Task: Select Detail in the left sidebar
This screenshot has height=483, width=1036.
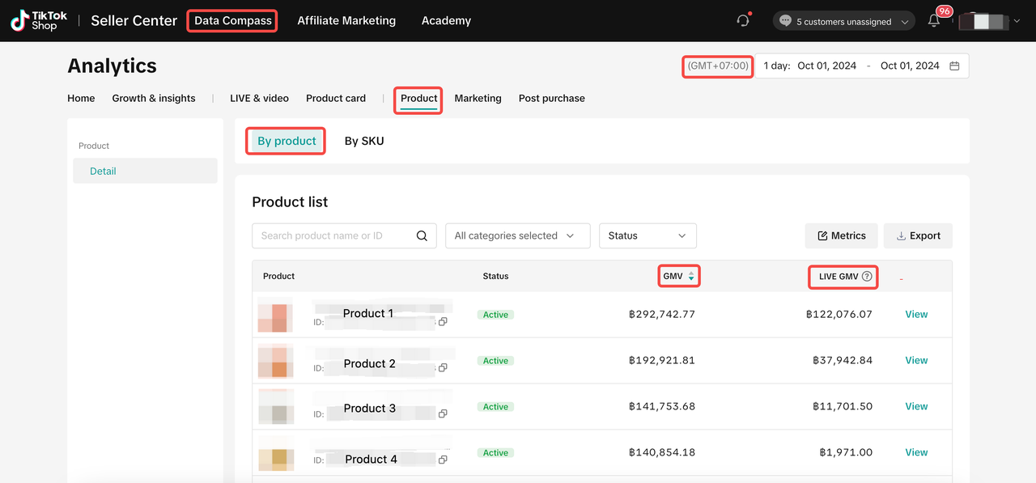Action: click(x=103, y=172)
